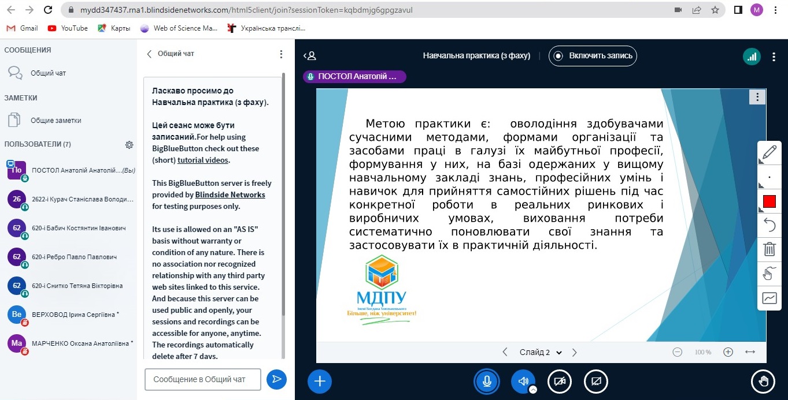Viewport: 788px width, 400px height.
Task: Click fit-to-width arrows icon on slide
Action: [x=750, y=352]
